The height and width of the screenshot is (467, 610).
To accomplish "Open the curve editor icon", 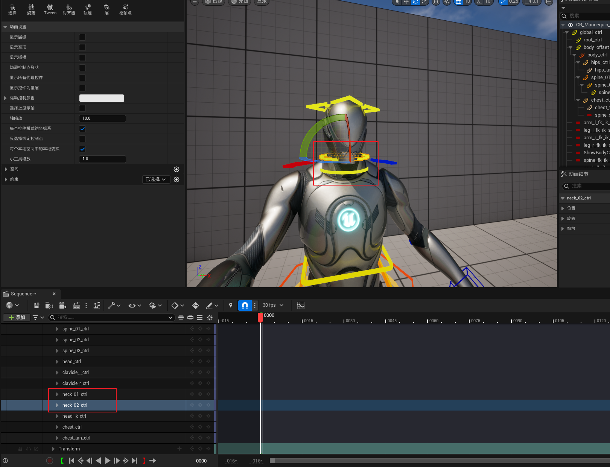I will pos(301,305).
